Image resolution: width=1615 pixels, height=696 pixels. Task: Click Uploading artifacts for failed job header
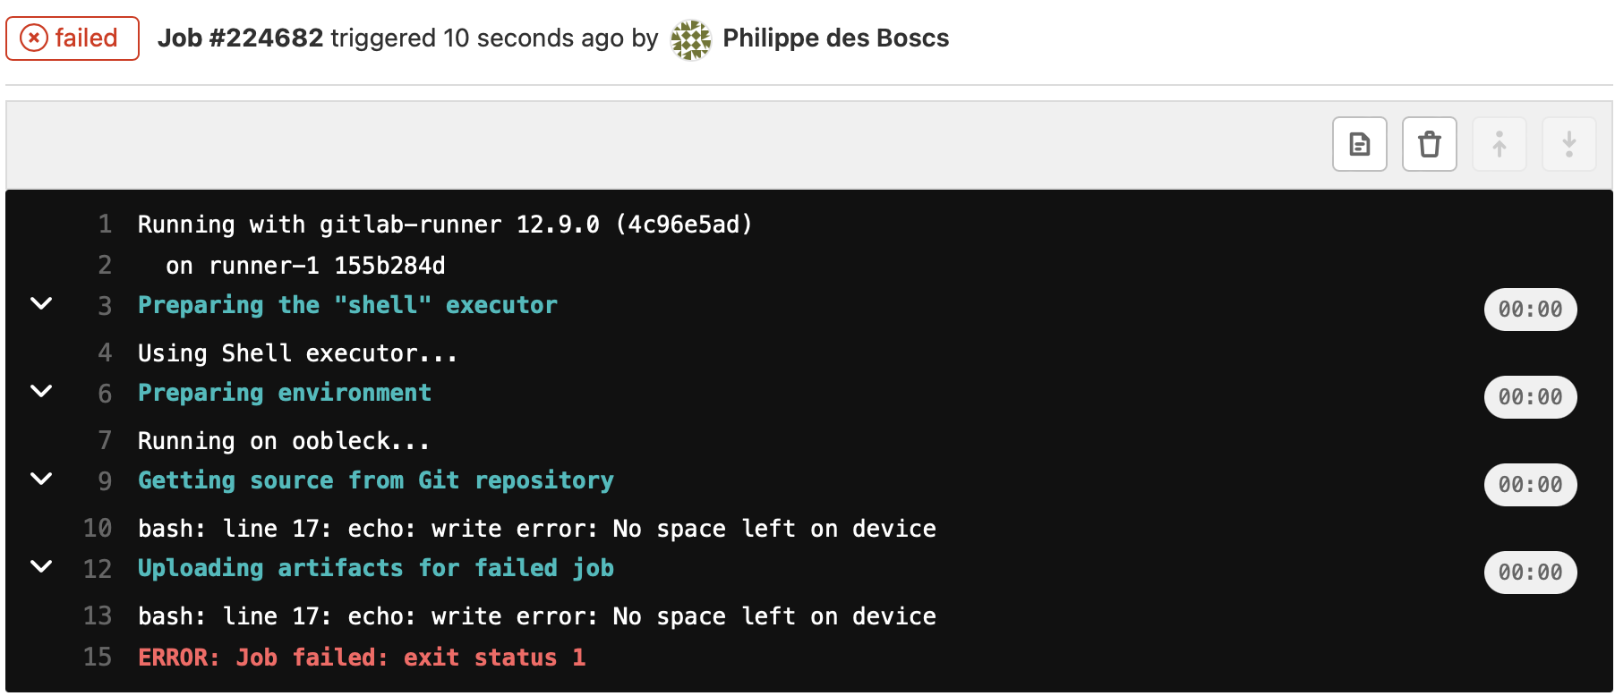[x=376, y=568]
